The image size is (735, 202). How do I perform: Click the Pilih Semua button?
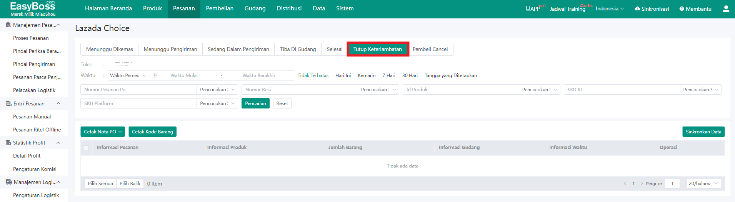(x=100, y=184)
